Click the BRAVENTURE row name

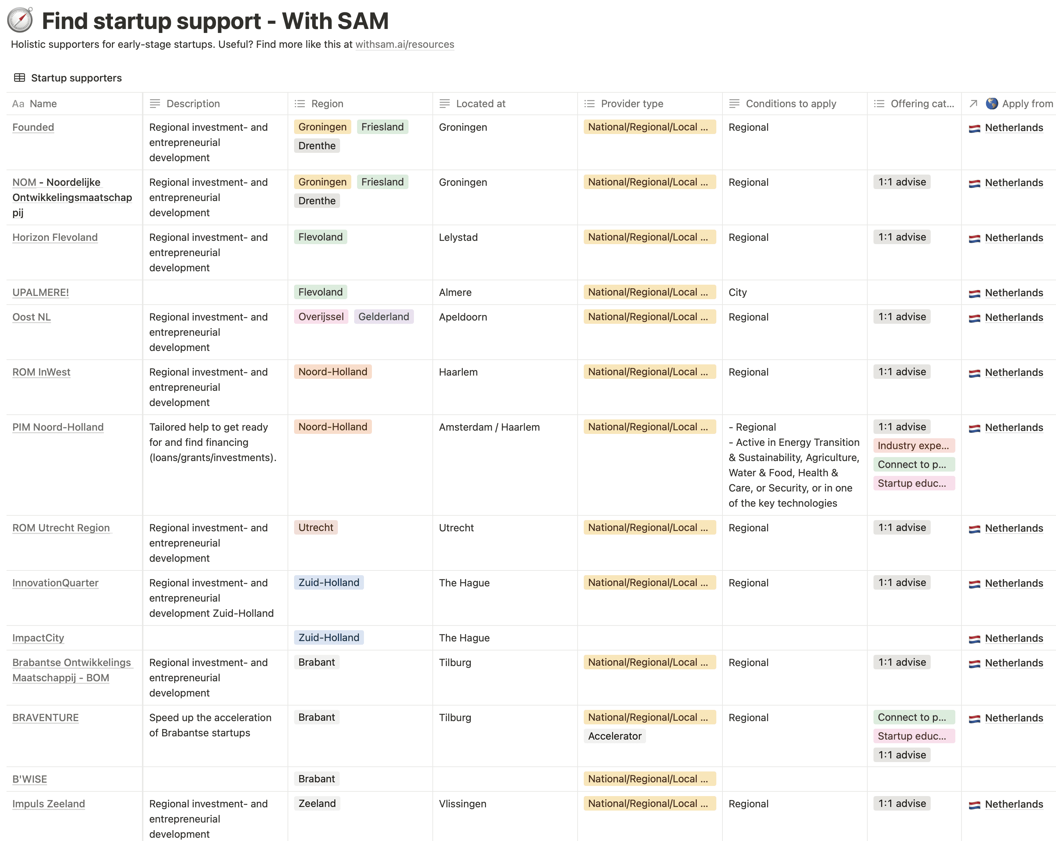[46, 717]
